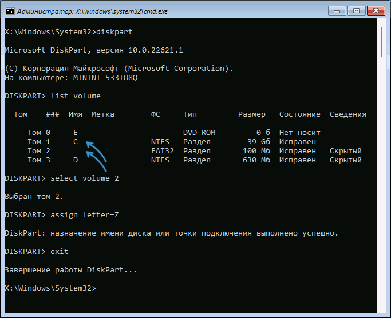Click the 'Том 3' row label
391x318 pixels.
point(39,160)
